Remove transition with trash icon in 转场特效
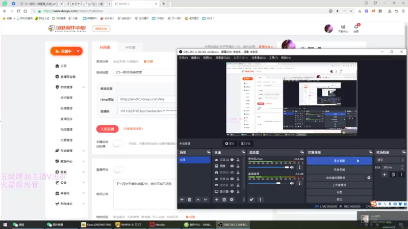408x229 pixels. (393, 175)
